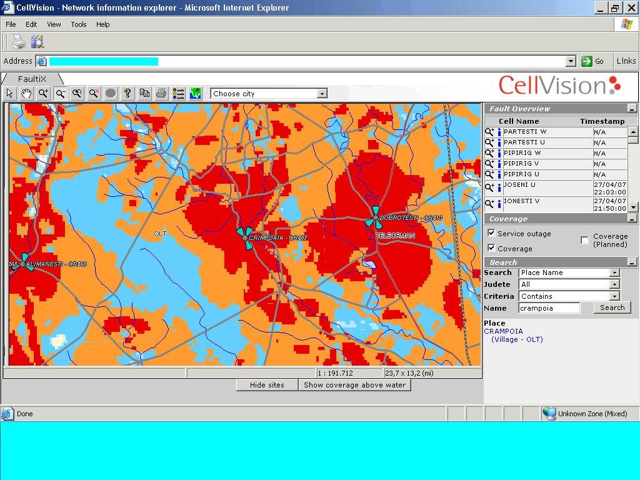Click the Name search input field
640x480 pixels.
pos(549,308)
